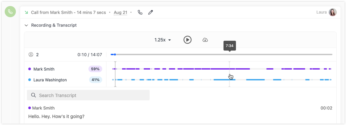Viewport: 346px width, 125px height.
Task: Click the Mark Smith 59% talk badge
Action: (95, 69)
